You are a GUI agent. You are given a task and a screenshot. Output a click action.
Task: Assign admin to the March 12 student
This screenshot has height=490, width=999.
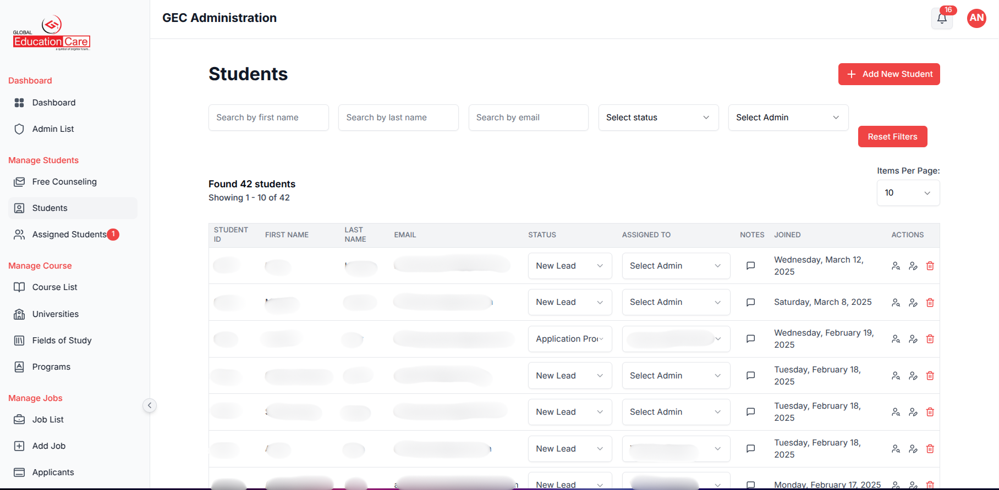(676, 266)
